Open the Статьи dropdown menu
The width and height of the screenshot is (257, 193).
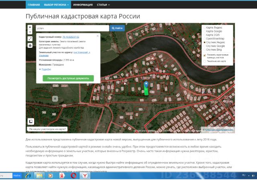[103, 5]
